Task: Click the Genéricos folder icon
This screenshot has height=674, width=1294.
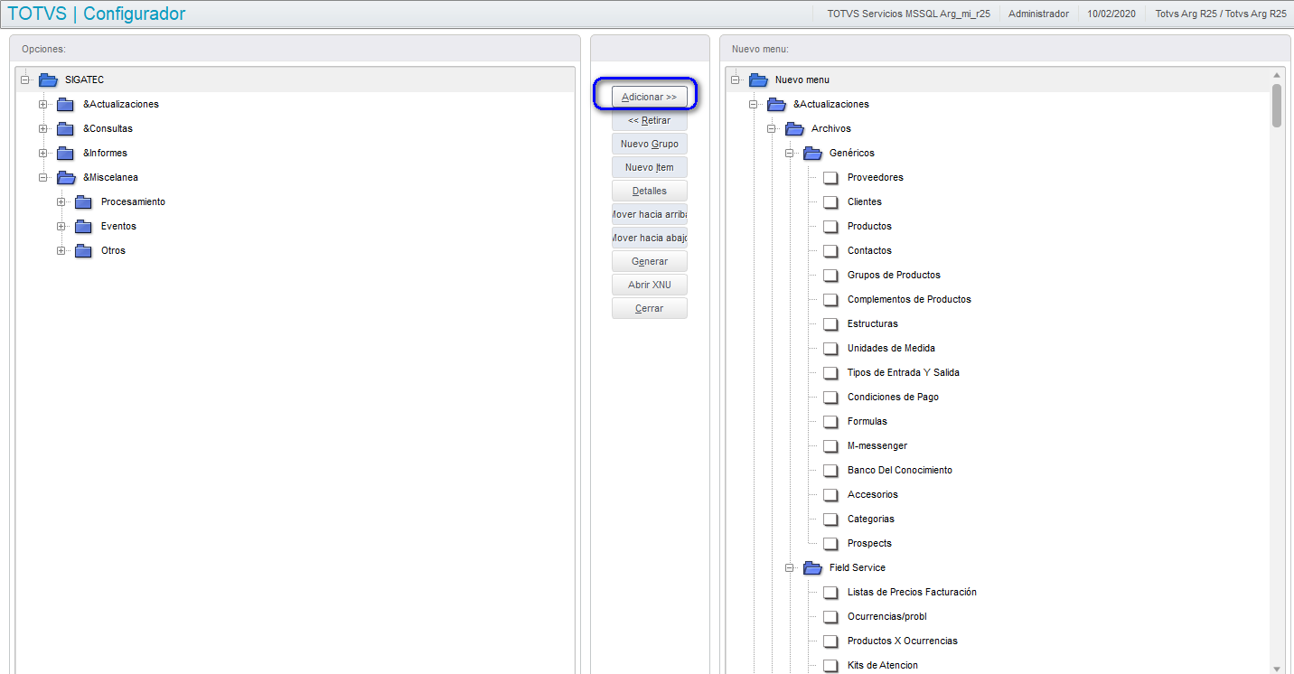Action: click(812, 154)
